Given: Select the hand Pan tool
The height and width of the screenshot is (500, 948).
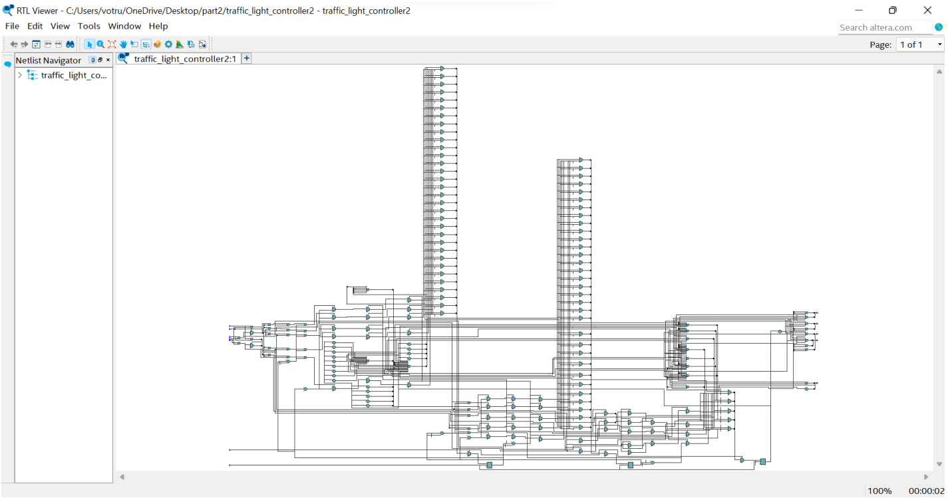Looking at the screenshot, I should coord(123,45).
